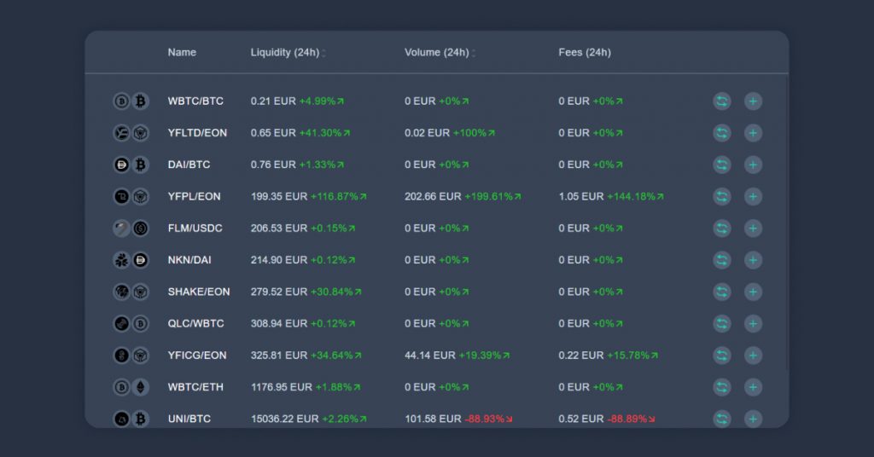Viewport: 874px width, 457px height.
Task: Select liquidity value 308.94 EUR
Action: point(279,323)
